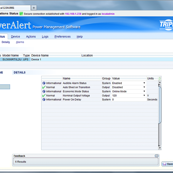Open the Preferences menu tab
Image resolution: width=173 pixels, height=173 pixels.
[x=62, y=36]
